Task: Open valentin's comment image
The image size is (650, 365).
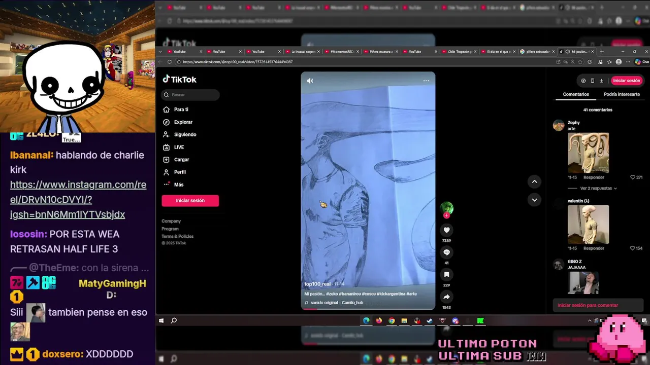Action: coord(588,225)
